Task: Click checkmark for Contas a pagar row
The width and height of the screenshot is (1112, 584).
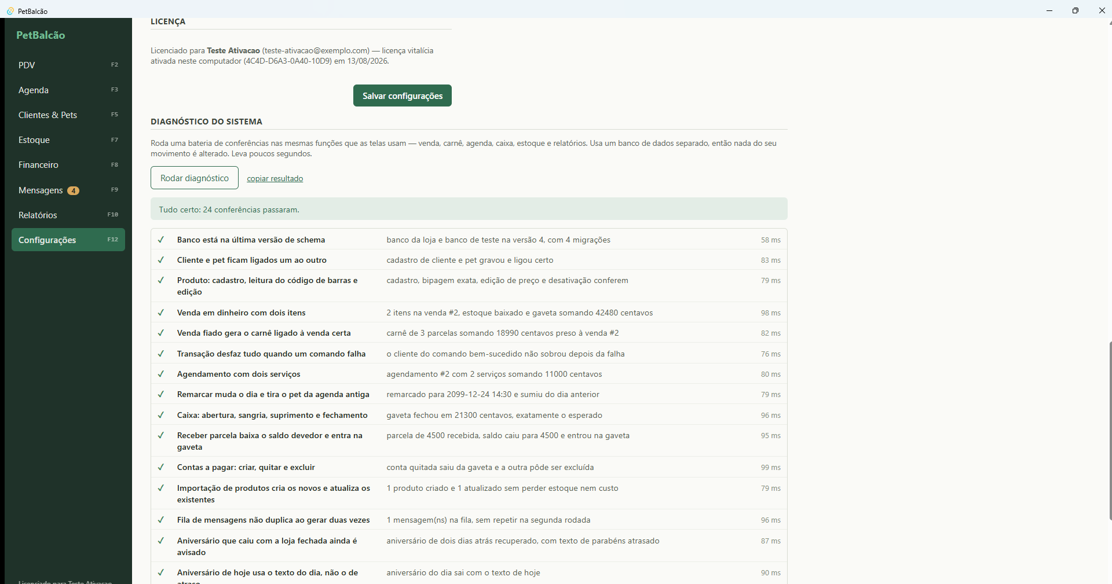Action: pos(161,467)
